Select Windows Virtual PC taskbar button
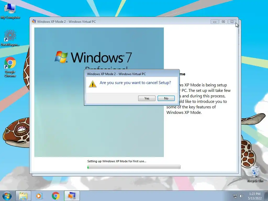This screenshot has height=201, width=268. pos(72,196)
